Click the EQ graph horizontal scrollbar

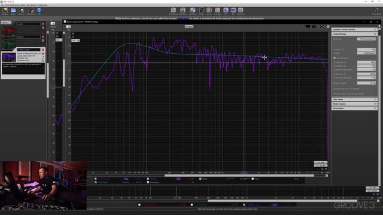[x=239, y=175]
